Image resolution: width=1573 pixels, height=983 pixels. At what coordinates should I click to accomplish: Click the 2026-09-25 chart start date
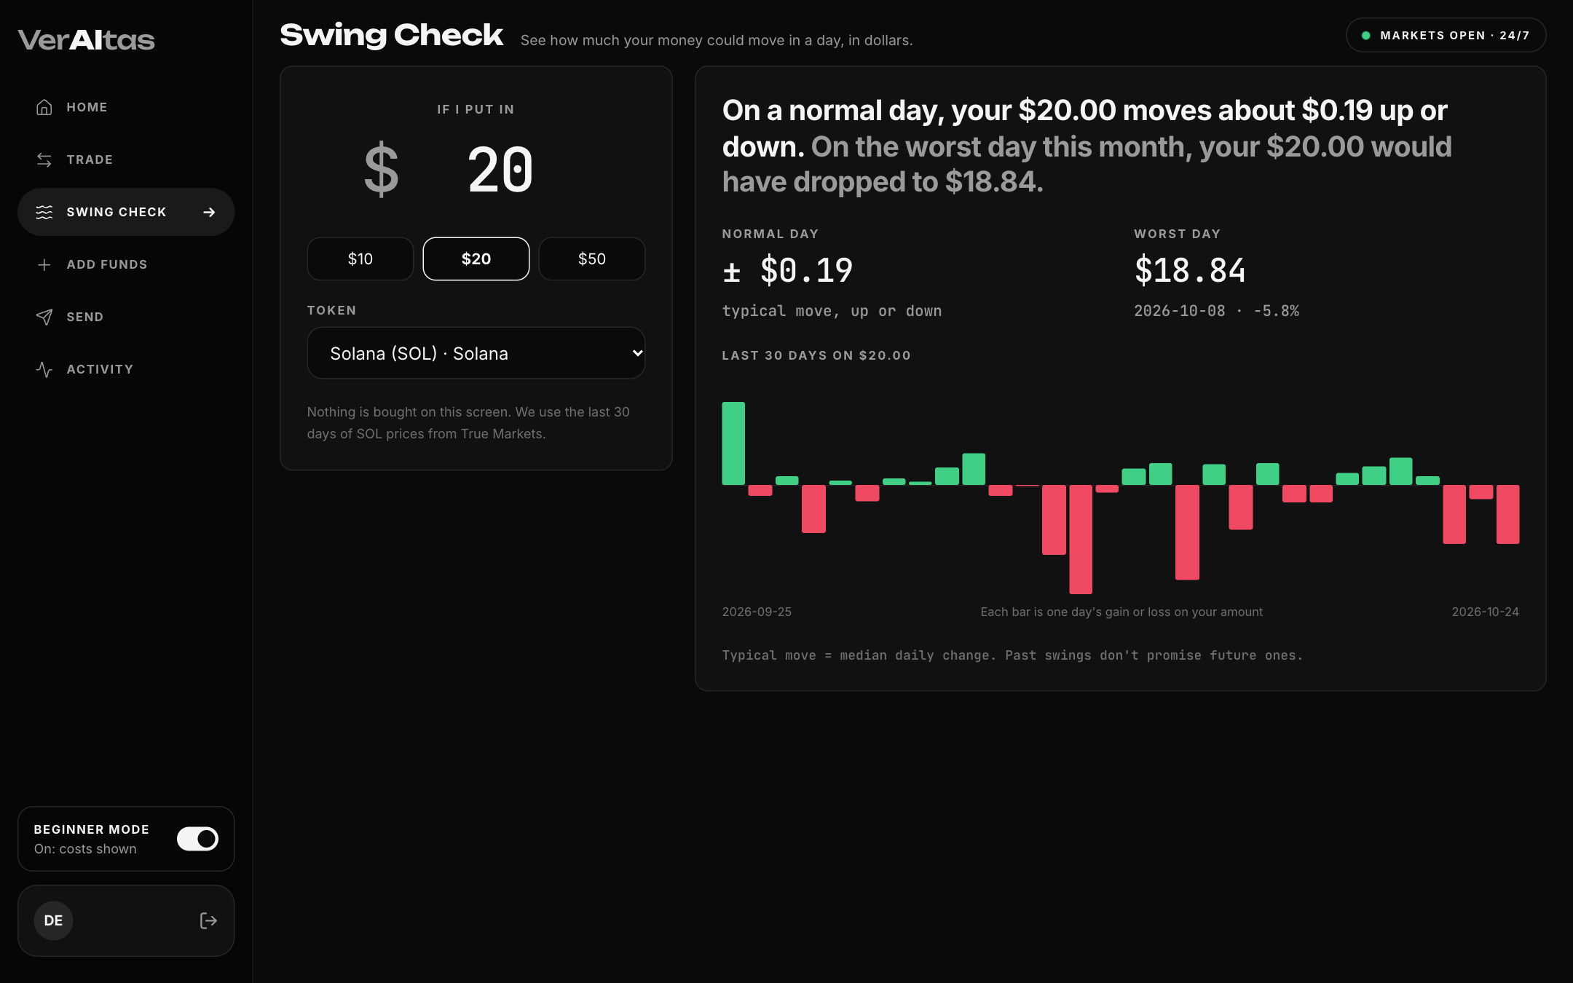(x=757, y=612)
